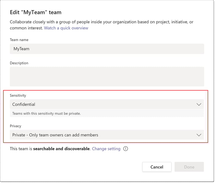
Task: Click the Team name label
Action: pyautogui.click(x=19, y=40)
